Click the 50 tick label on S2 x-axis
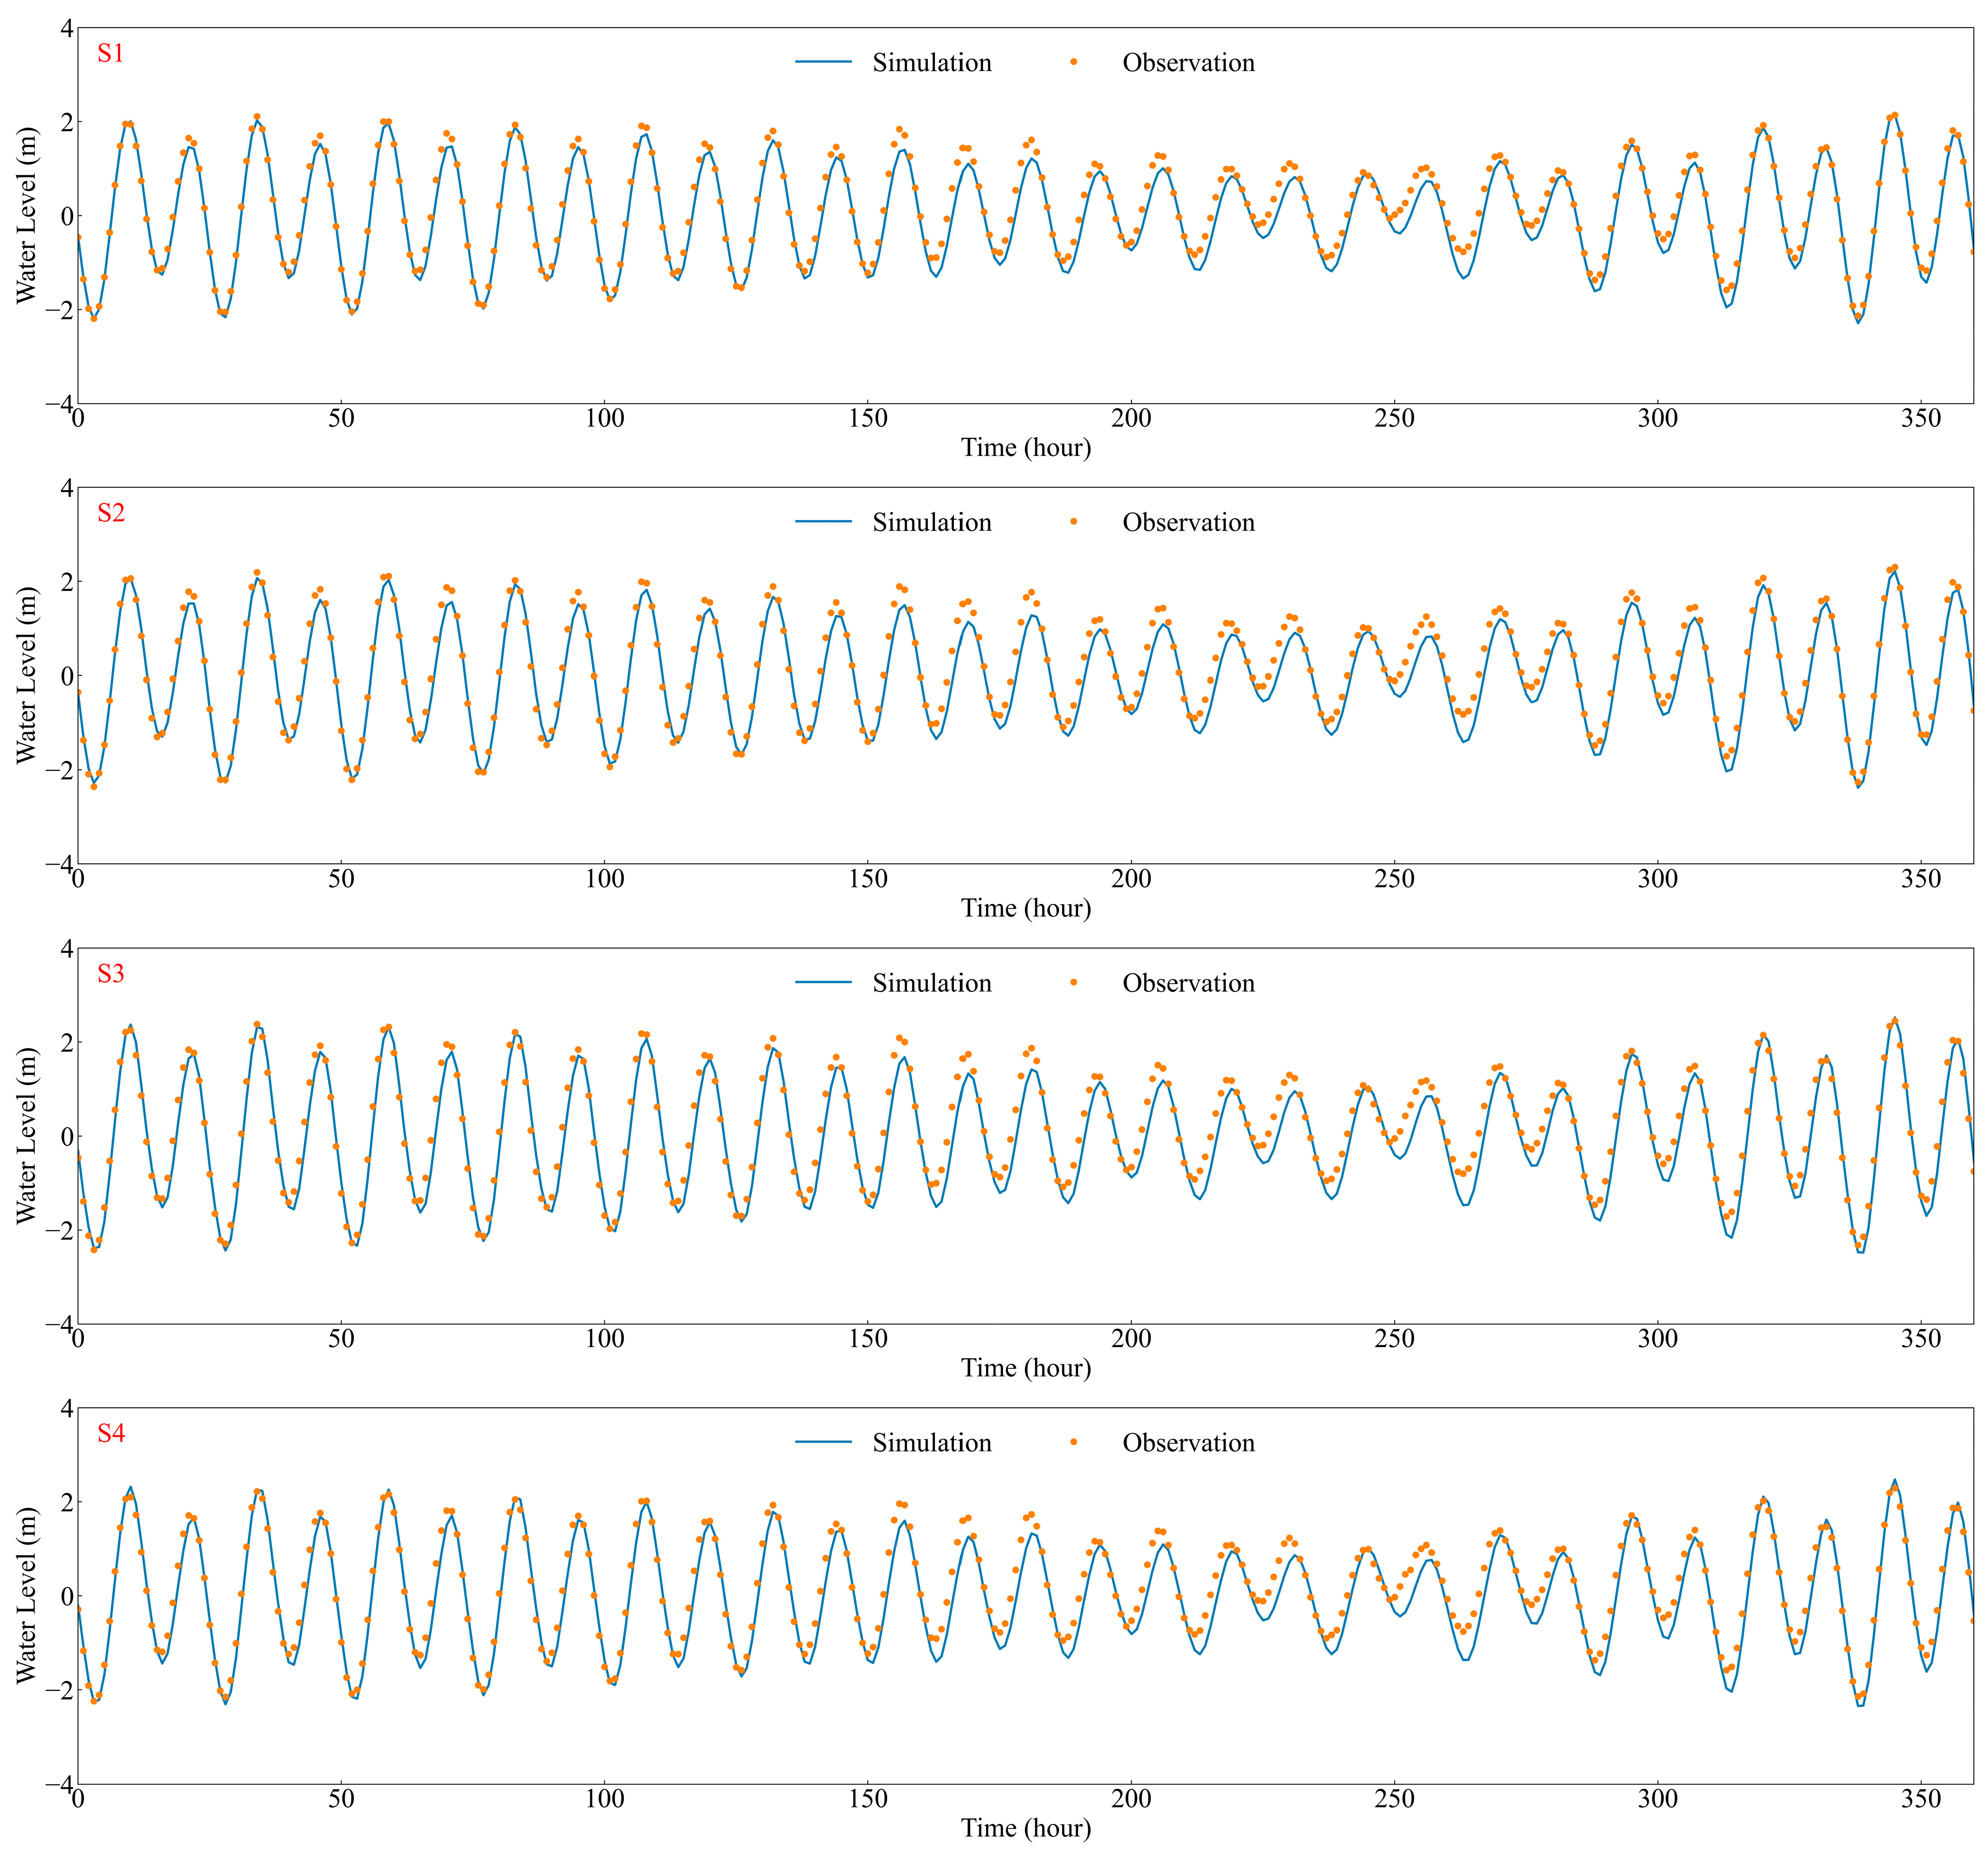The height and width of the screenshot is (1853, 1988). click(x=341, y=878)
